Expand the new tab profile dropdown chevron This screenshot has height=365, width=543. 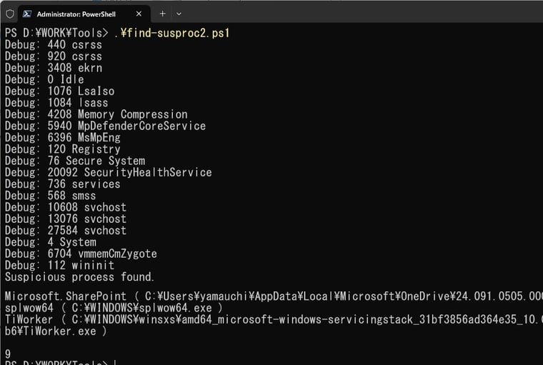(179, 14)
